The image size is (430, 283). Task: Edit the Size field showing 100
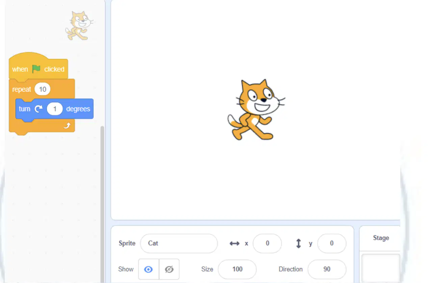pos(237,269)
